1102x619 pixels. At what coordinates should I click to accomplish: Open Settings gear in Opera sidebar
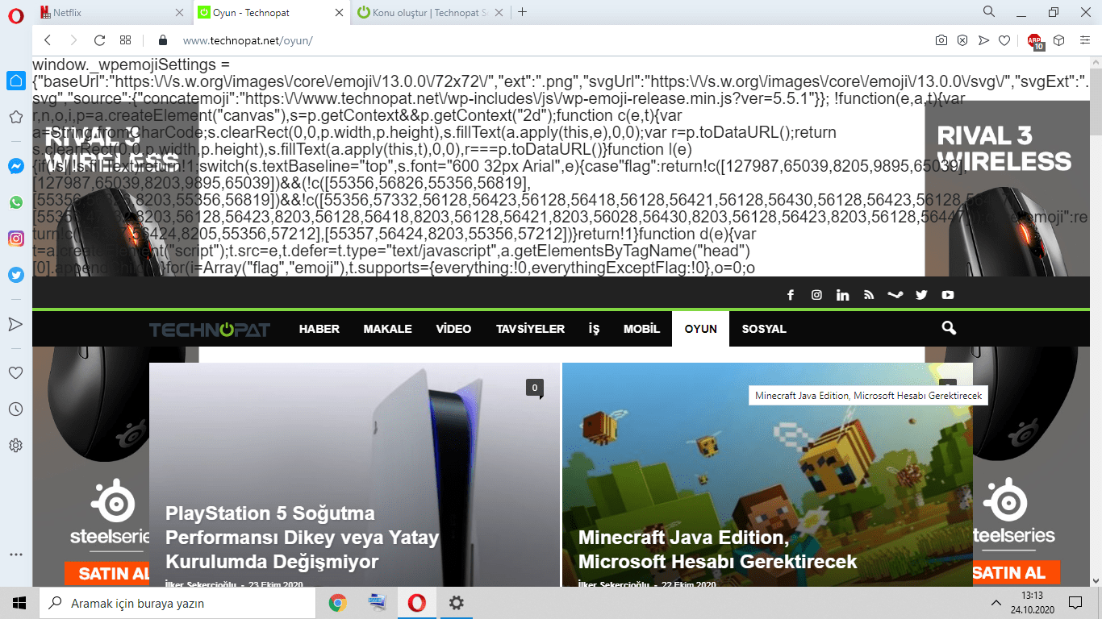click(x=15, y=445)
